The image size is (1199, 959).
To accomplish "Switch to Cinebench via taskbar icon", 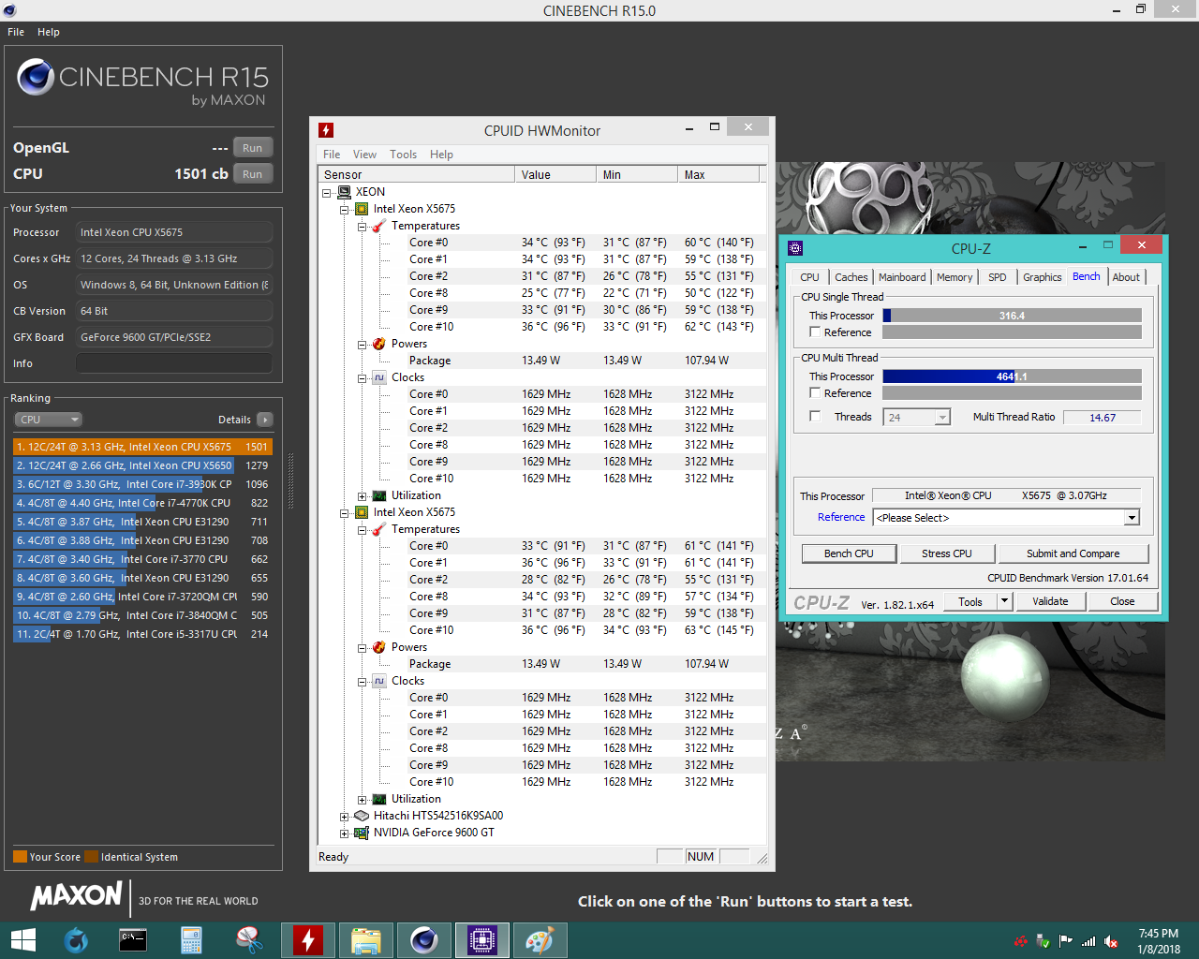I will [423, 940].
